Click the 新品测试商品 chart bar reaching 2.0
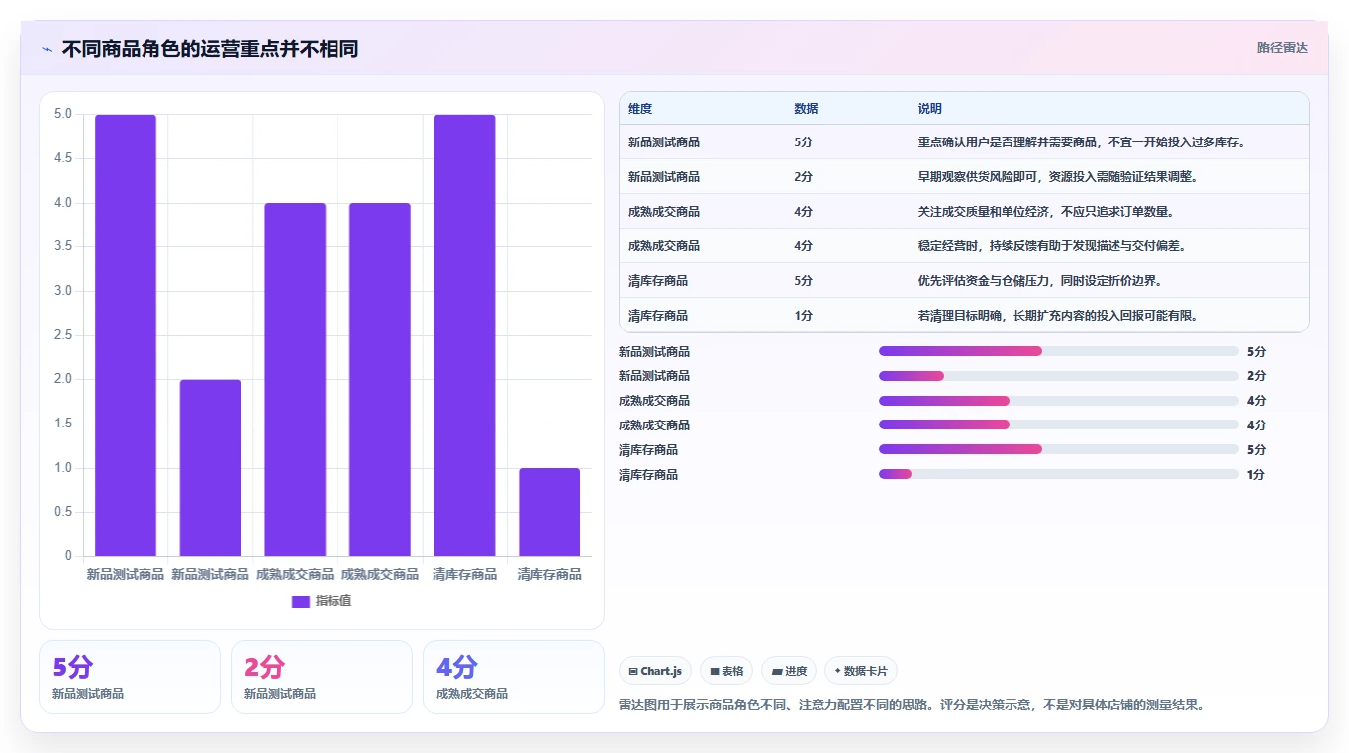 click(x=210, y=468)
